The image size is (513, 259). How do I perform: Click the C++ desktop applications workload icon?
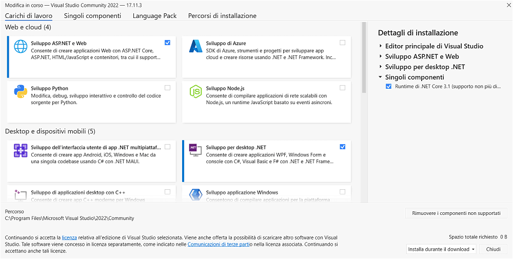[x=21, y=195]
